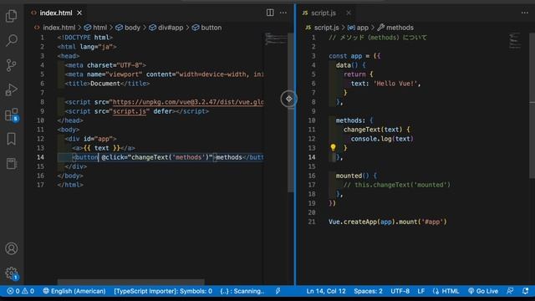Click the right editor minimap

coord(515,41)
